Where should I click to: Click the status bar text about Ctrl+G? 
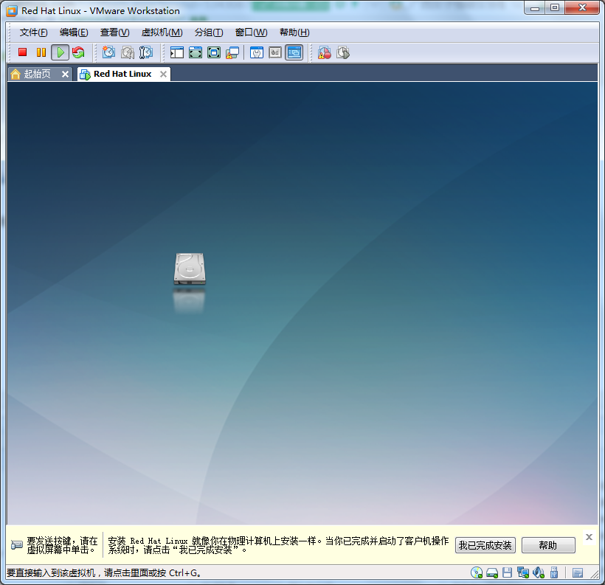[x=104, y=572]
